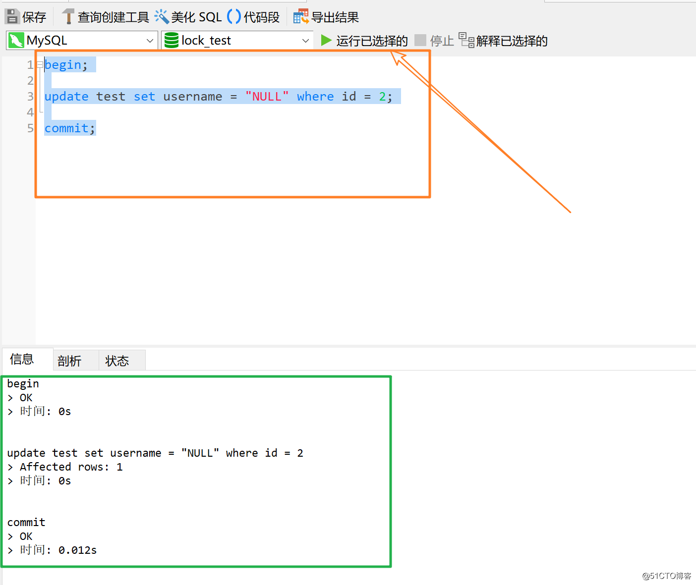Switch to the 状态 tab
This screenshot has width=696, height=585.
[122, 360]
